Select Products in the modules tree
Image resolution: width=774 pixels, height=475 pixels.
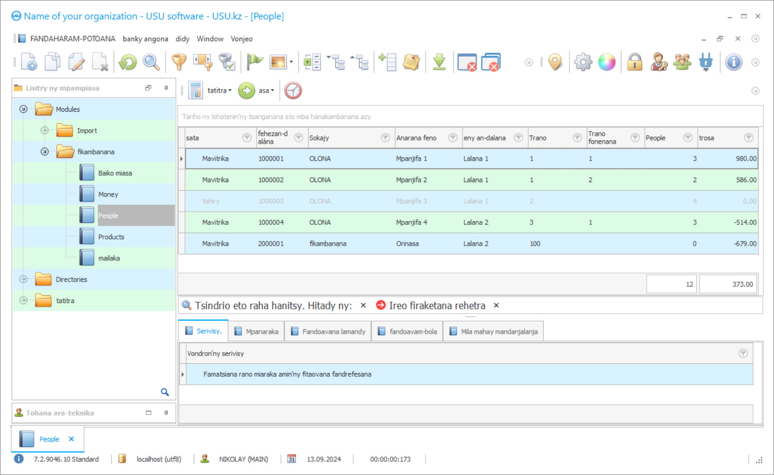111,237
